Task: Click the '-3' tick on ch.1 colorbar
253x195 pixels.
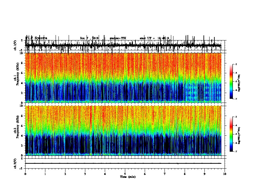Action: pyautogui.click(x=235, y=64)
